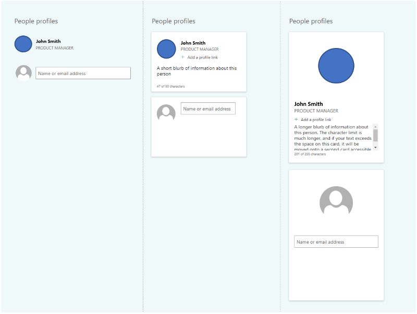Screen dimensions: 417x314
Task: Select the John Smith name on the large card
Action: (308, 104)
